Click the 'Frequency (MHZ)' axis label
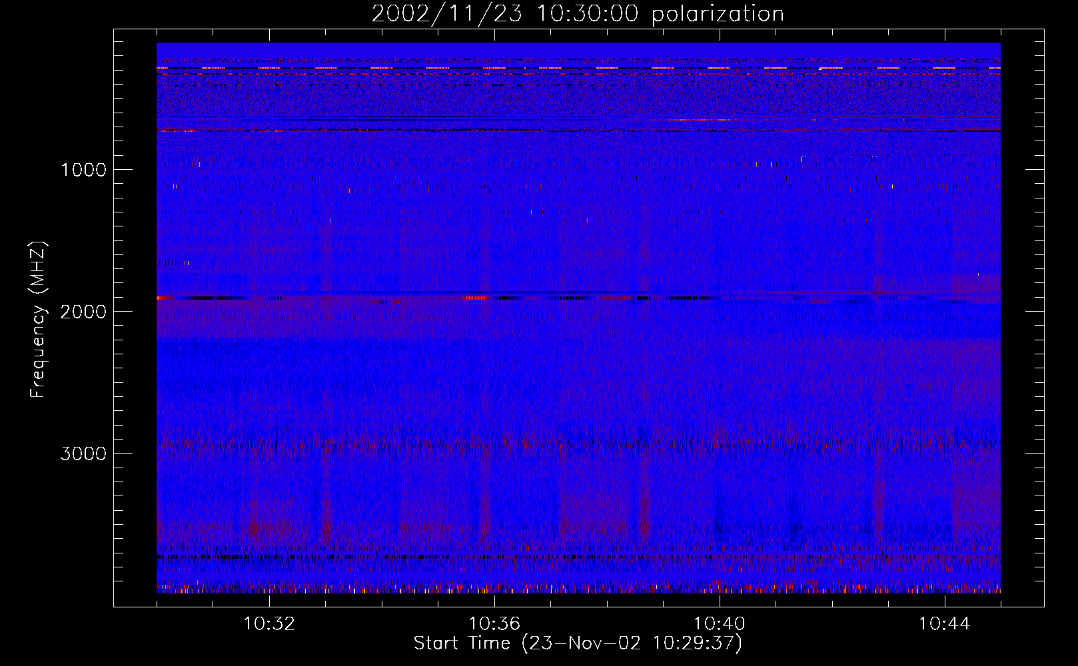This screenshot has height=666, width=1078. tap(38, 320)
